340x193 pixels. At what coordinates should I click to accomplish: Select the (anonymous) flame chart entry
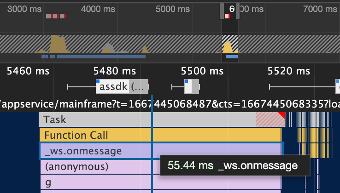click(x=92, y=166)
